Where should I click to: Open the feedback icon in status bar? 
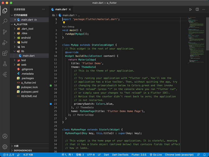[x=199, y=155]
